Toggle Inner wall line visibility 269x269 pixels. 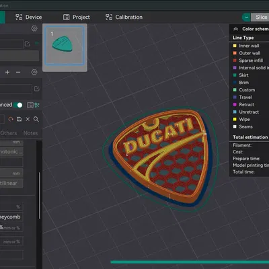tap(249, 46)
